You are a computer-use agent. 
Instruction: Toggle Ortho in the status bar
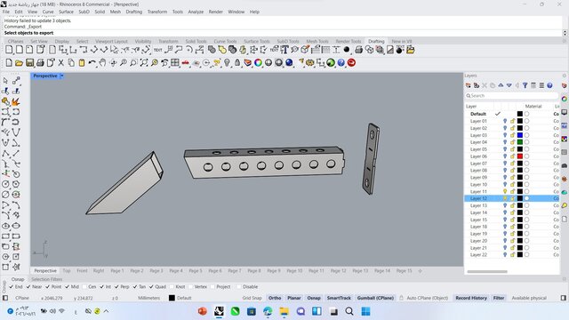point(275,298)
